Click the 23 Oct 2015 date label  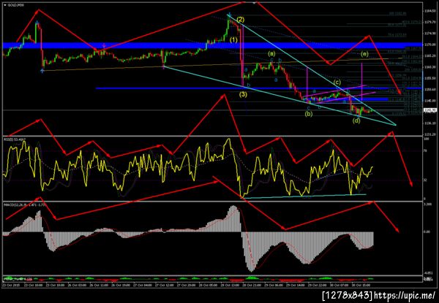[x=10, y=285]
